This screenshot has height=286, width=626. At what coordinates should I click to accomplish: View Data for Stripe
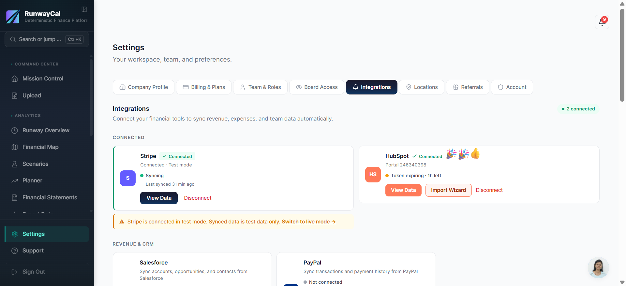pyautogui.click(x=159, y=198)
